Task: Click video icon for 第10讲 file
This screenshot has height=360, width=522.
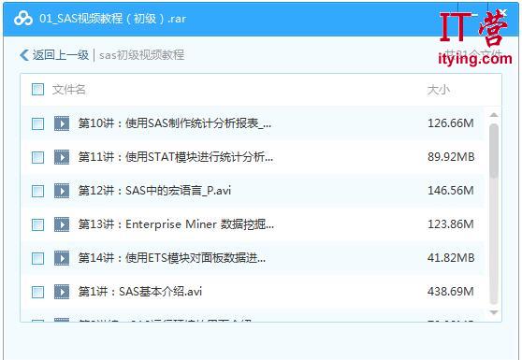Action: (62, 123)
